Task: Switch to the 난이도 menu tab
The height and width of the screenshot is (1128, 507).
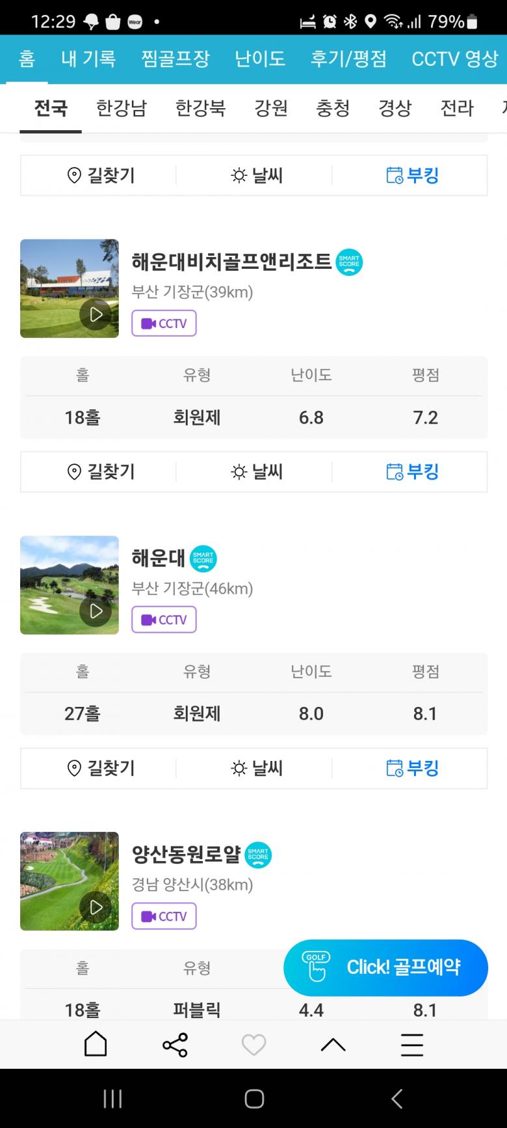Action: (x=260, y=59)
